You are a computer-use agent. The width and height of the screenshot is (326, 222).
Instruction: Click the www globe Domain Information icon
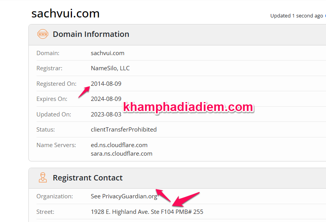(x=42, y=34)
